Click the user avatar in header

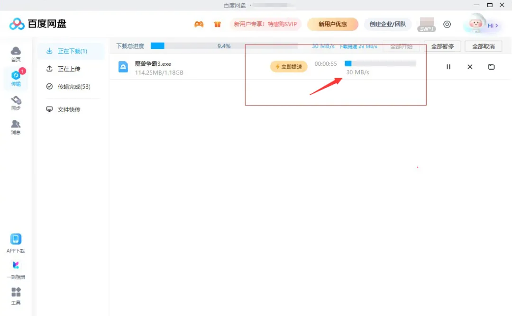pos(475,24)
